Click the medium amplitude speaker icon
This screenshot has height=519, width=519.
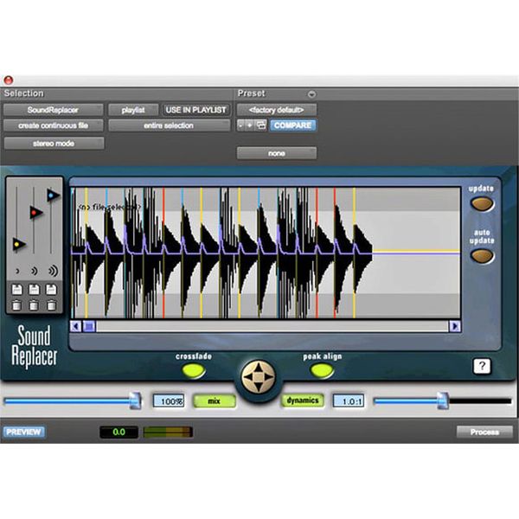[34, 271]
